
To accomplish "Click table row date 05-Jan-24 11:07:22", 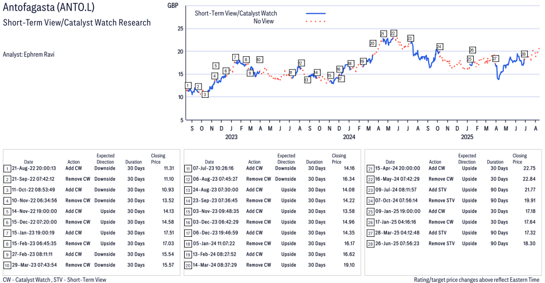I will [214, 244].
